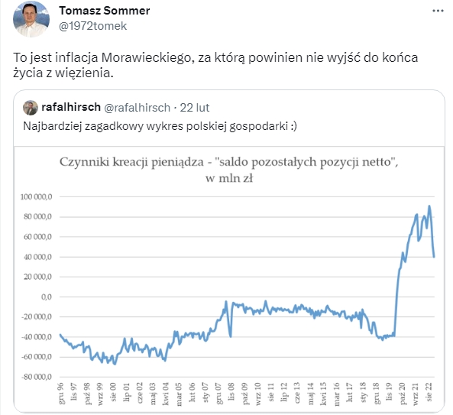Click the lis 08 x-axis label
Screen dimensions: 453x415
coord(232,392)
